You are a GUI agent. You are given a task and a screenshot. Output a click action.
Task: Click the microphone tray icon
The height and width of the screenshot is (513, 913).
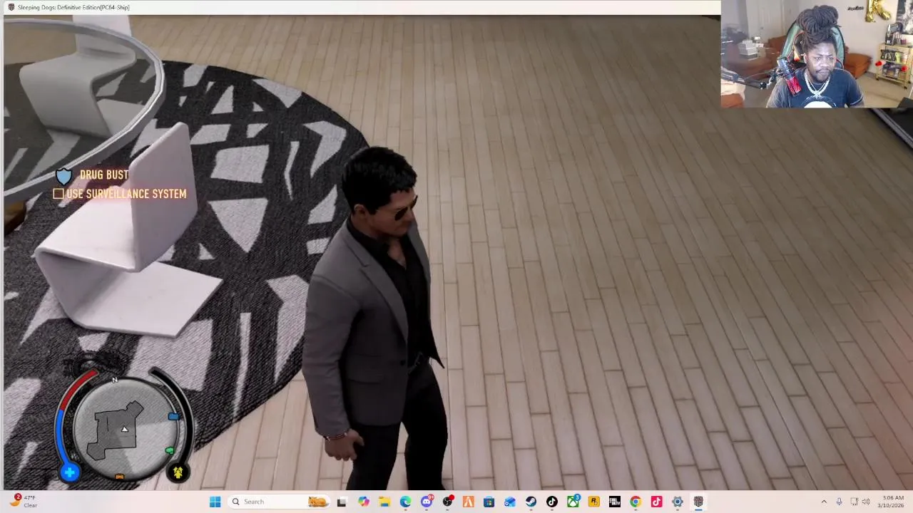tap(839, 502)
